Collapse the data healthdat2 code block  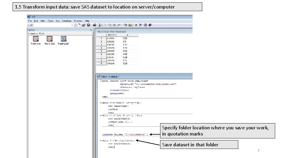click(100, 103)
